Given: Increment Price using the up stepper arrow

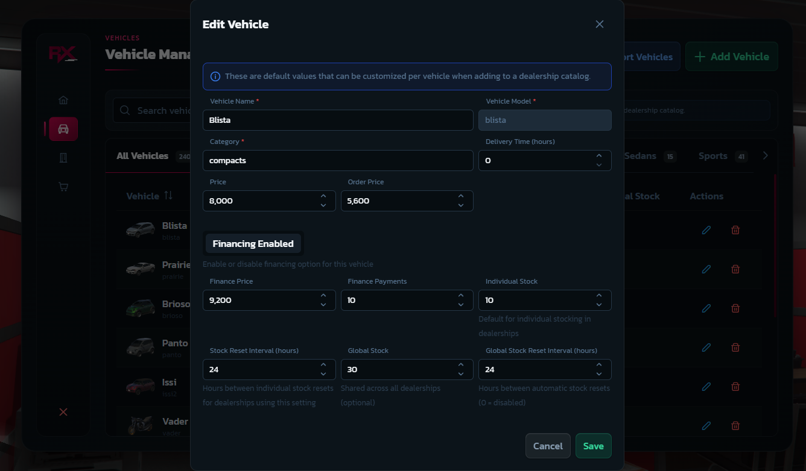Looking at the screenshot, I should coord(322,197).
